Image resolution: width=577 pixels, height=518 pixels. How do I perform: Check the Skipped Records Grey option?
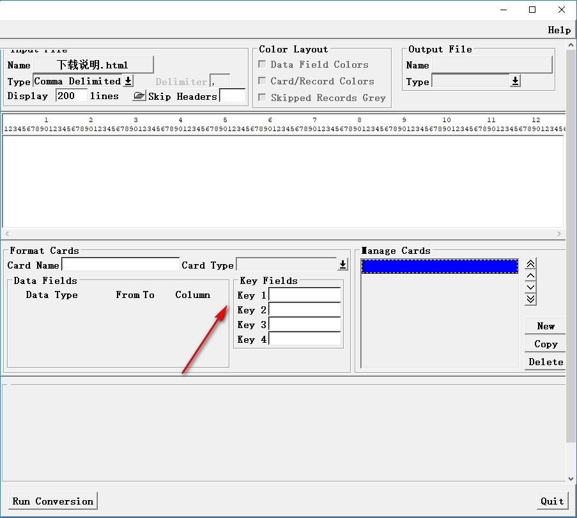tap(262, 98)
